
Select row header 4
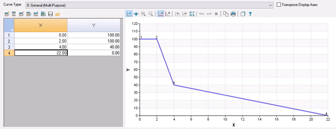(x=9, y=53)
